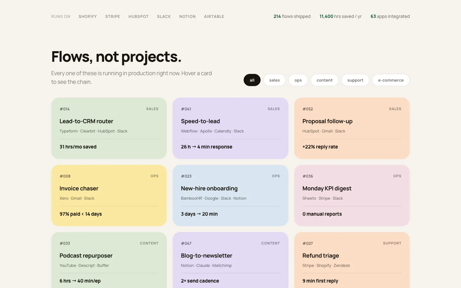The image size is (461, 288).
Task: Click the CONTENT tag on Podcast repurposer
Action: (x=149, y=243)
